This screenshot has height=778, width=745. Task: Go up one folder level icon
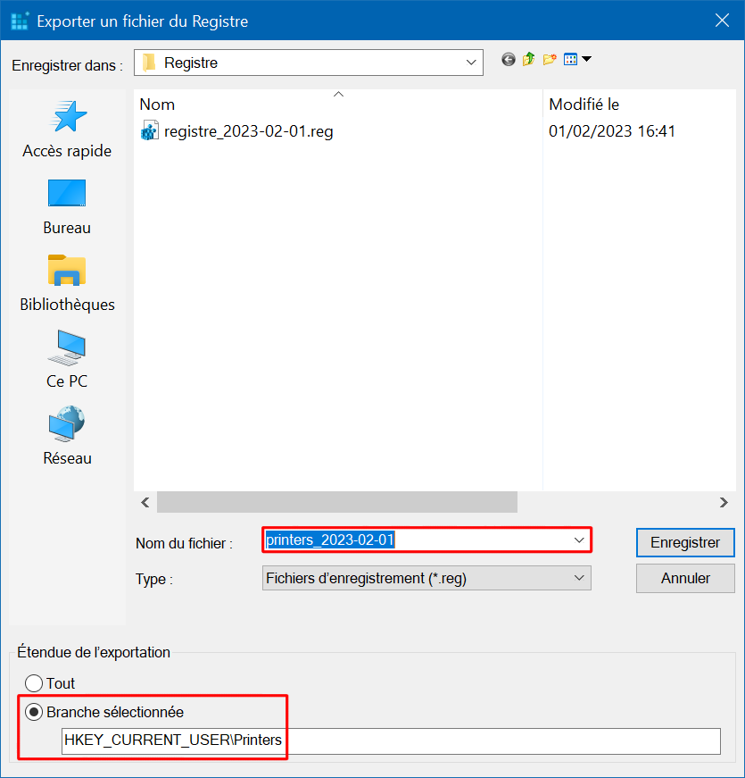pos(528,60)
